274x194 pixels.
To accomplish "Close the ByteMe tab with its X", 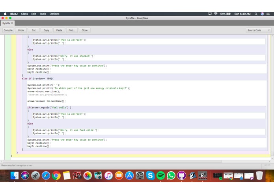I will pyautogui.click(x=12, y=23).
